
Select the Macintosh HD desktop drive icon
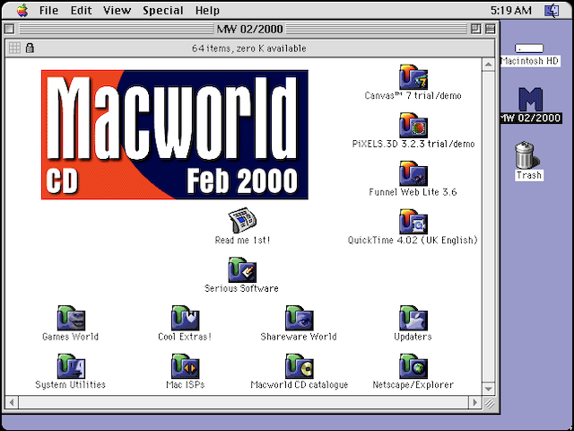pyautogui.click(x=529, y=48)
